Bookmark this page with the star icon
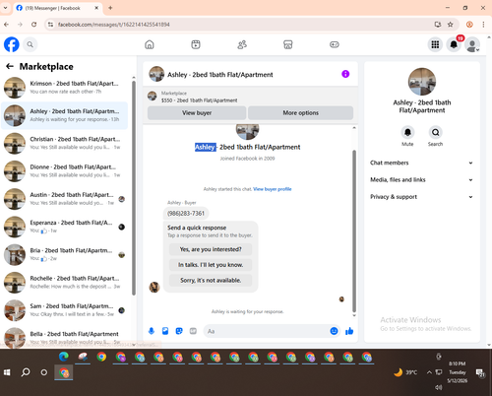Image resolution: width=492 pixels, height=396 pixels. coord(451,25)
